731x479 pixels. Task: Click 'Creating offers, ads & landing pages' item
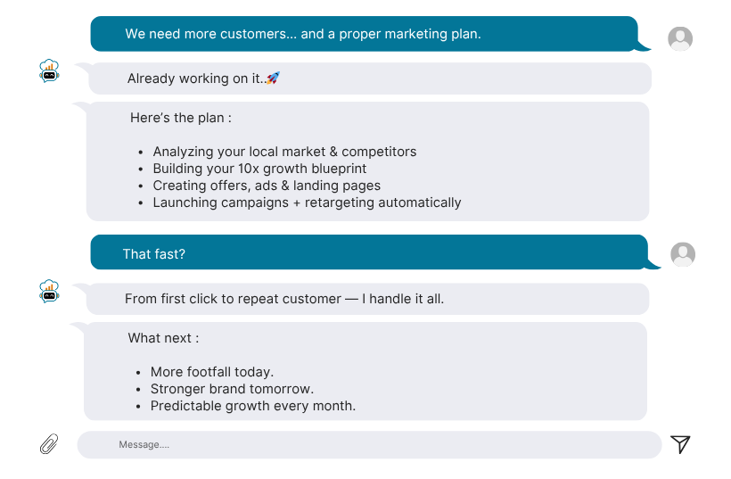click(267, 186)
